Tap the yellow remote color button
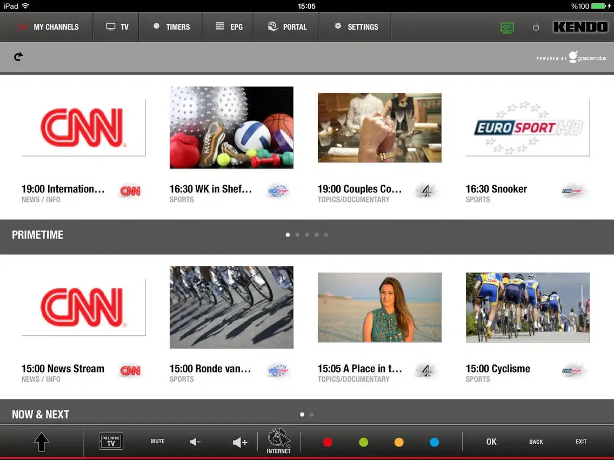This screenshot has width=614, height=460. coord(399,442)
